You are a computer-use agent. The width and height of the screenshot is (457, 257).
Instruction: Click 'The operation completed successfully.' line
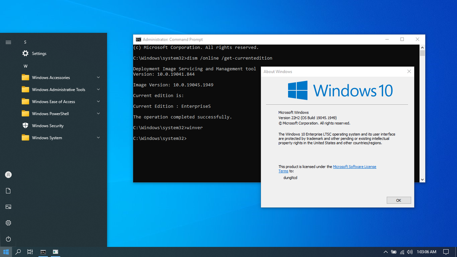(182, 117)
